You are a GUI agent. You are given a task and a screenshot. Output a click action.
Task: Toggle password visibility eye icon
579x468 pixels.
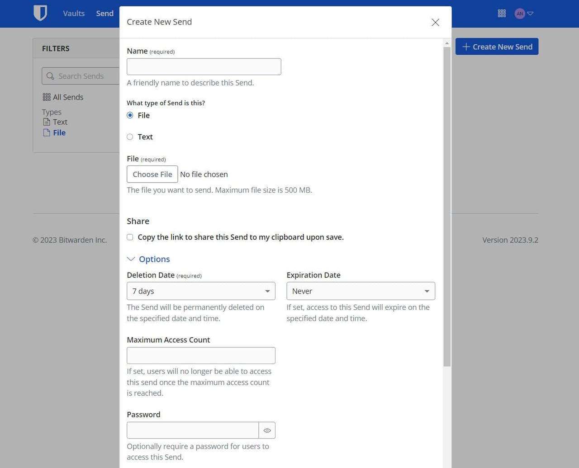coord(267,430)
